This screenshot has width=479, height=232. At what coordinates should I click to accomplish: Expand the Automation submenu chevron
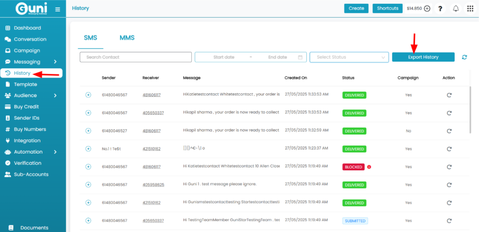tap(55, 152)
